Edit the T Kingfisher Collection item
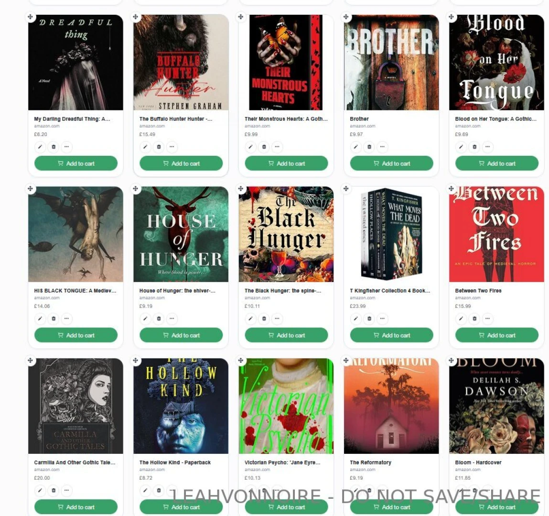Image resolution: width=549 pixels, height=516 pixels. [x=356, y=319]
